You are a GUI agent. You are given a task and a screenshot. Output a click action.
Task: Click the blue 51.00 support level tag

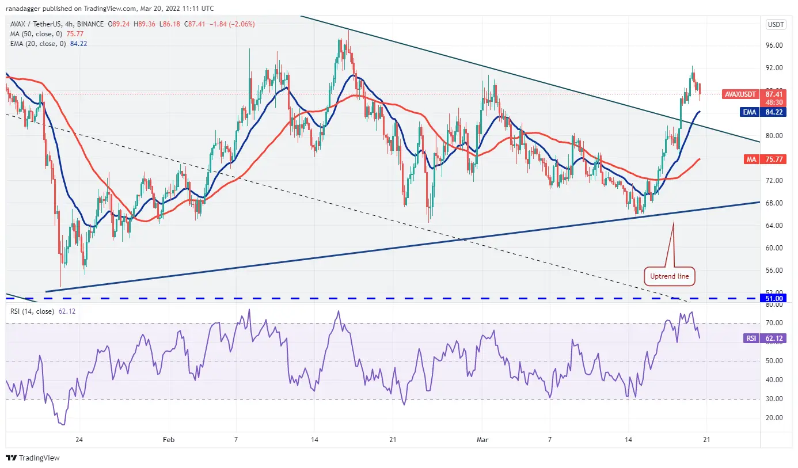774,299
